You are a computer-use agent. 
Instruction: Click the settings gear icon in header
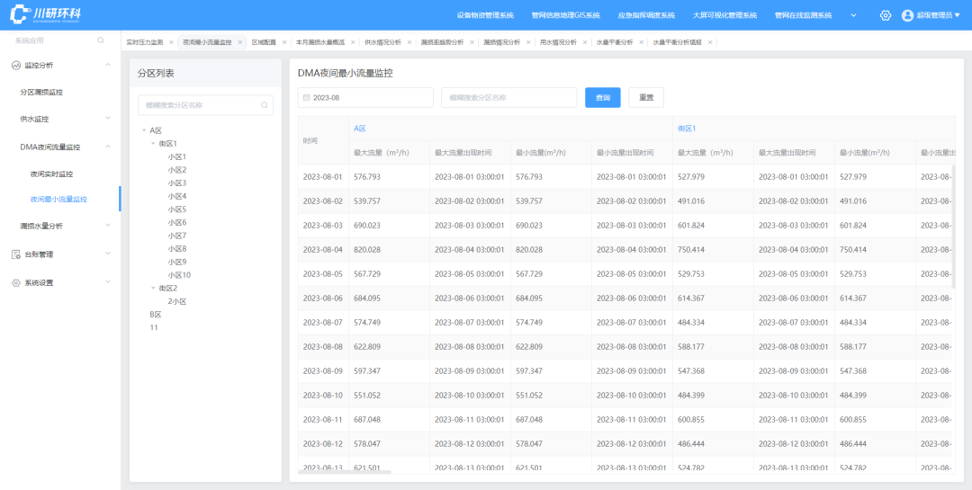click(x=886, y=15)
